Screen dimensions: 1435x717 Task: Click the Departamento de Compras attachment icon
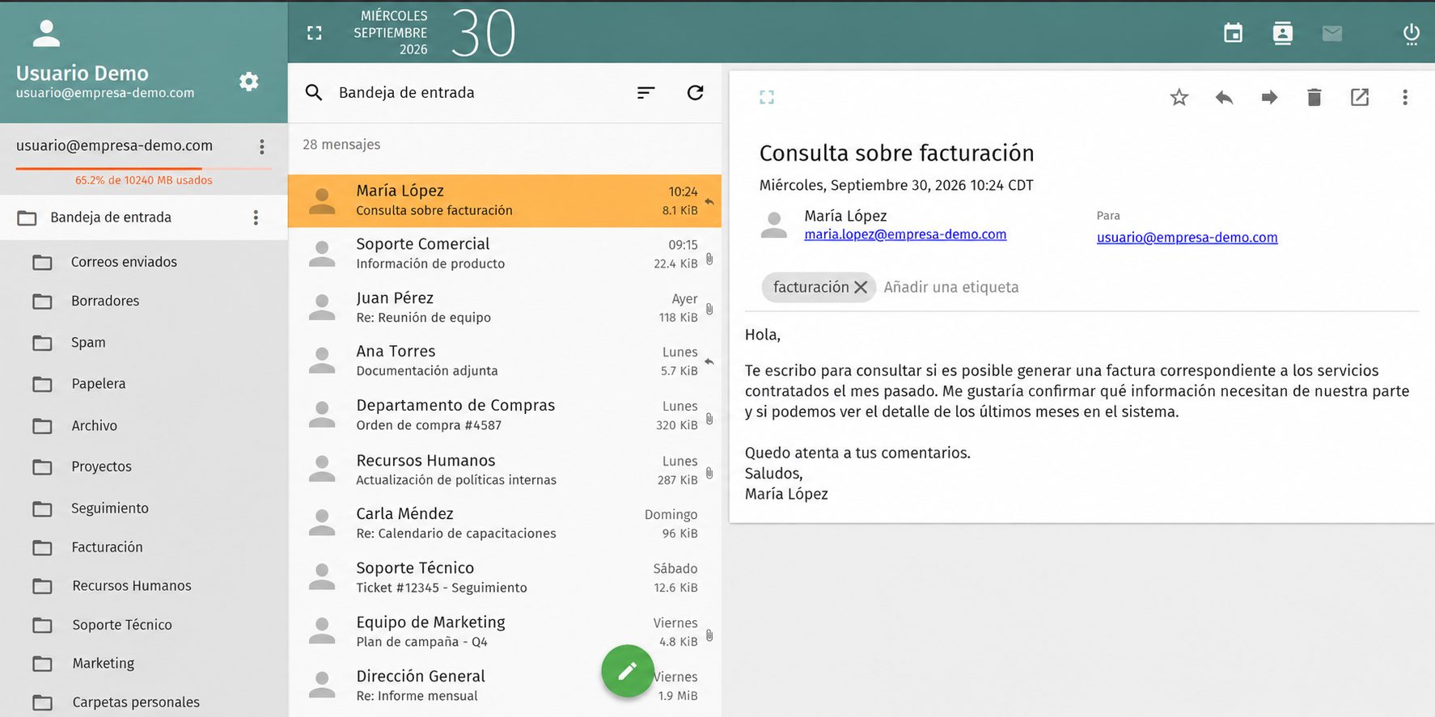point(709,419)
